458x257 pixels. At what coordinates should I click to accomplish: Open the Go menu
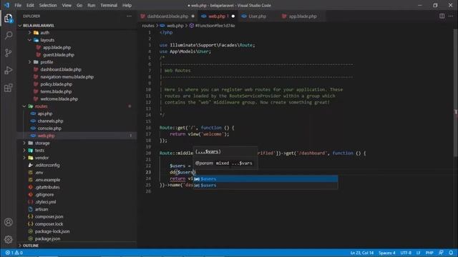click(79, 5)
